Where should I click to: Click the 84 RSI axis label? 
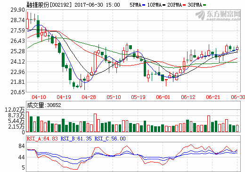pos(22,146)
